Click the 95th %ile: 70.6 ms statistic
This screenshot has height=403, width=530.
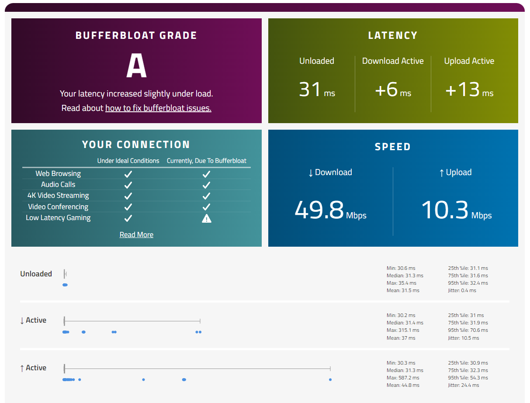pos(468,330)
